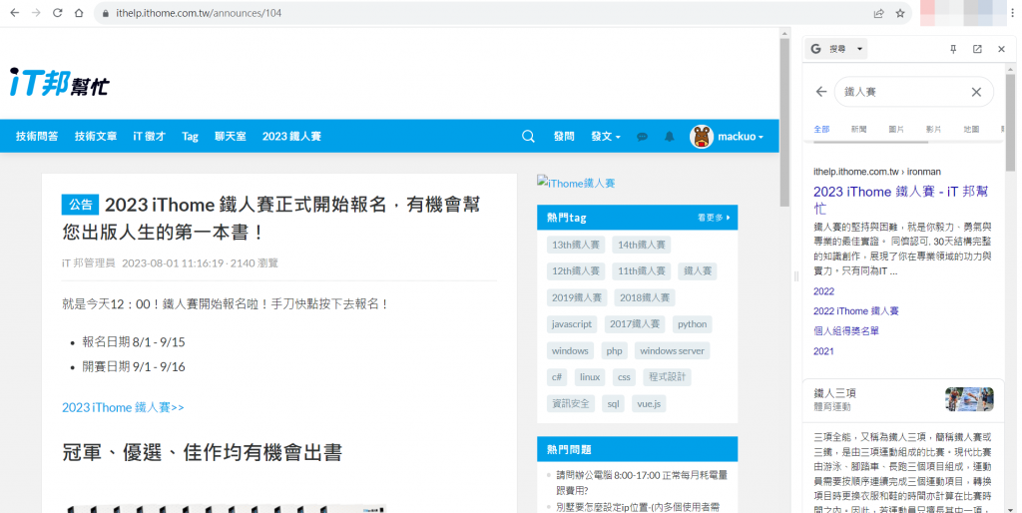Open iT 徵才 in navigation bar
The height and width of the screenshot is (513, 1022).
click(150, 137)
